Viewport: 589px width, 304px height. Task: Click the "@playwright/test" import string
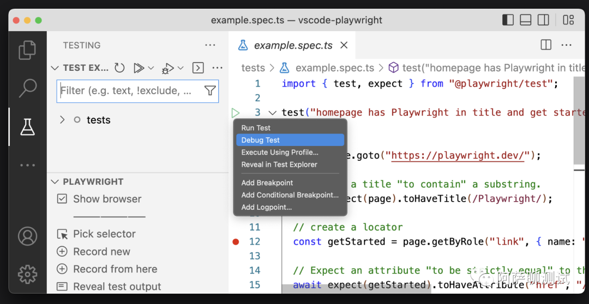[x=501, y=84]
